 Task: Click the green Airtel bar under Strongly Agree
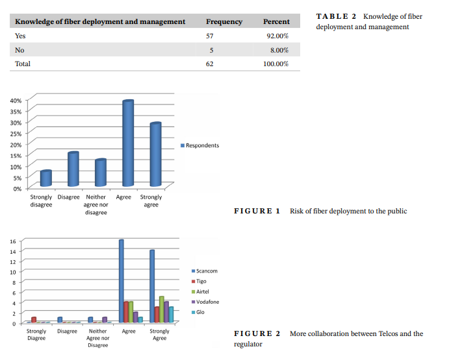point(161,309)
